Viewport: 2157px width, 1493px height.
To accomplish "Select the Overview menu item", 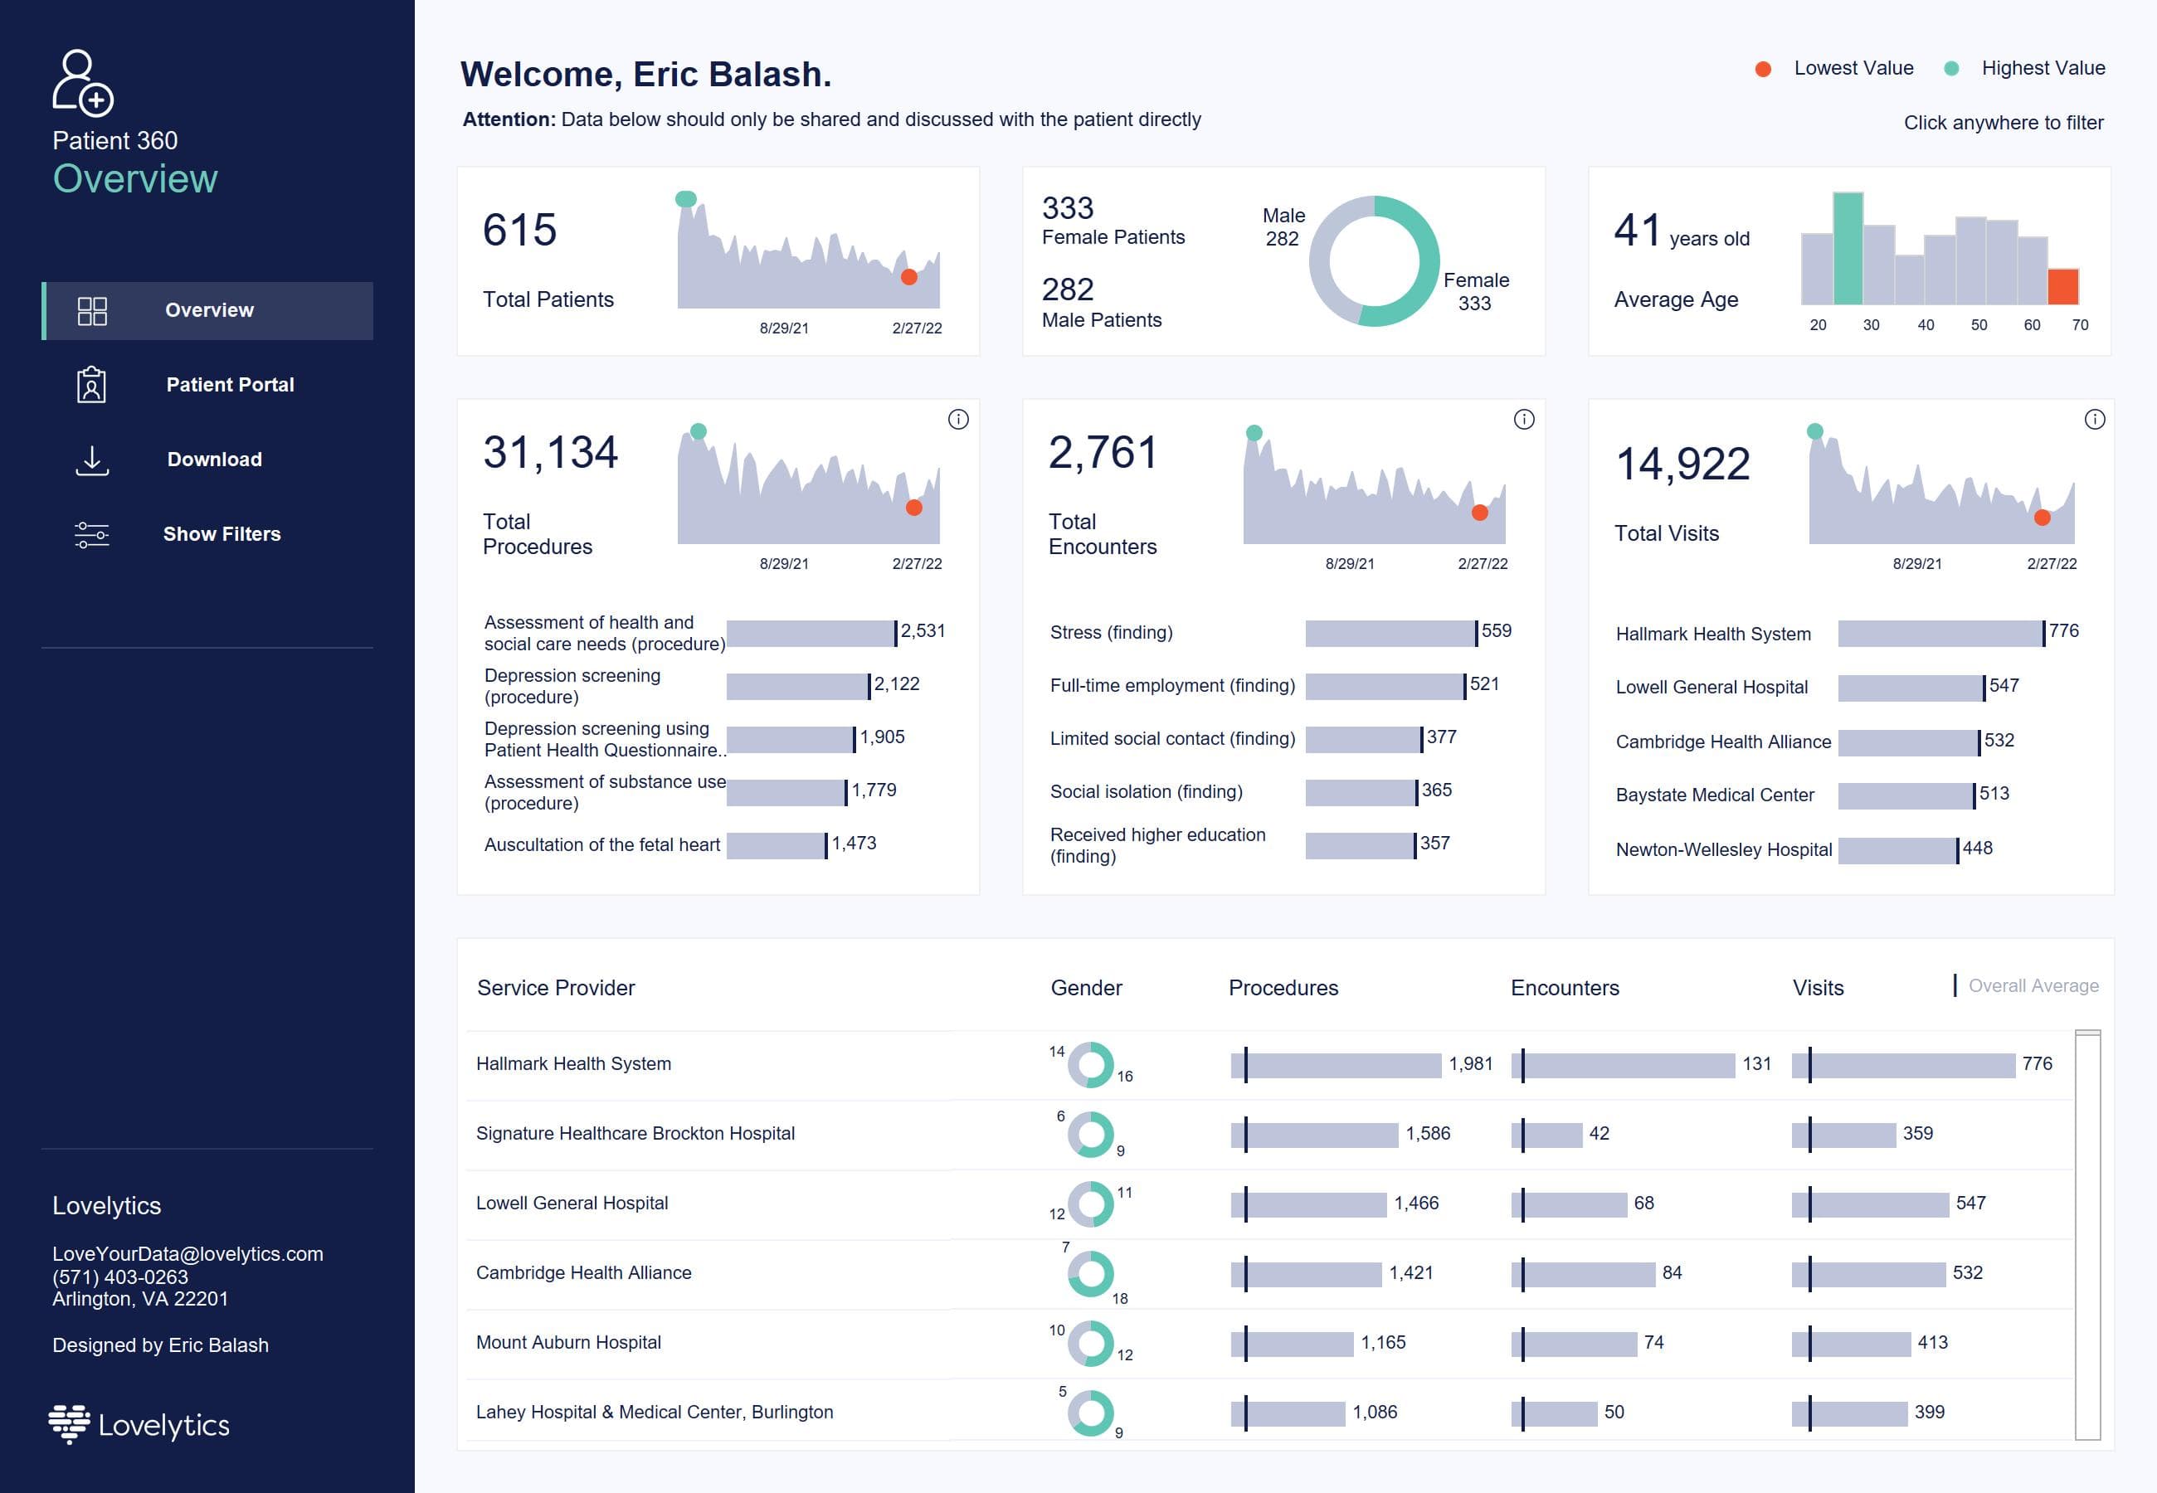I will [x=207, y=310].
